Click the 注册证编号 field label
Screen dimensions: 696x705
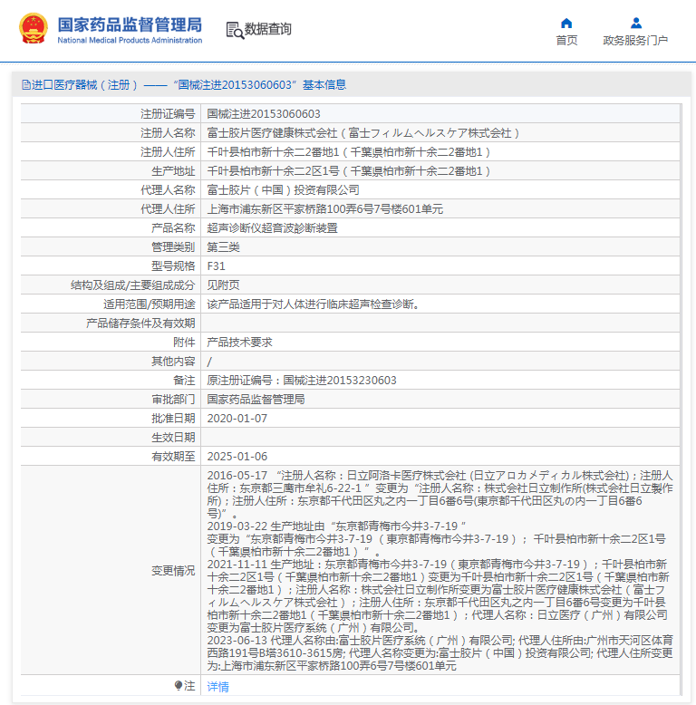click(x=168, y=114)
